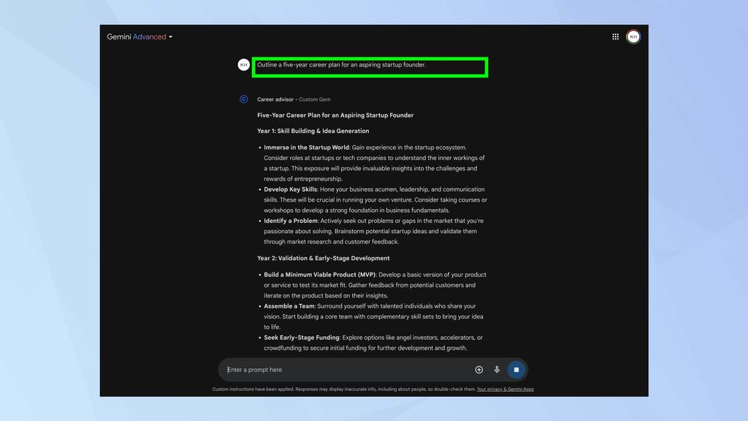Click the Year 1 Skill Building subheading

(x=313, y=130)
